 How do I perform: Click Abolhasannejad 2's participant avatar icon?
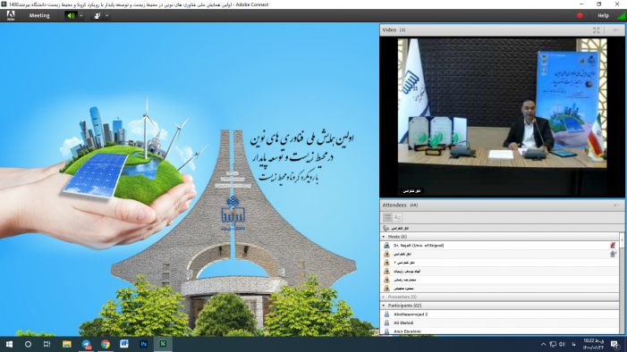[386, 314]
